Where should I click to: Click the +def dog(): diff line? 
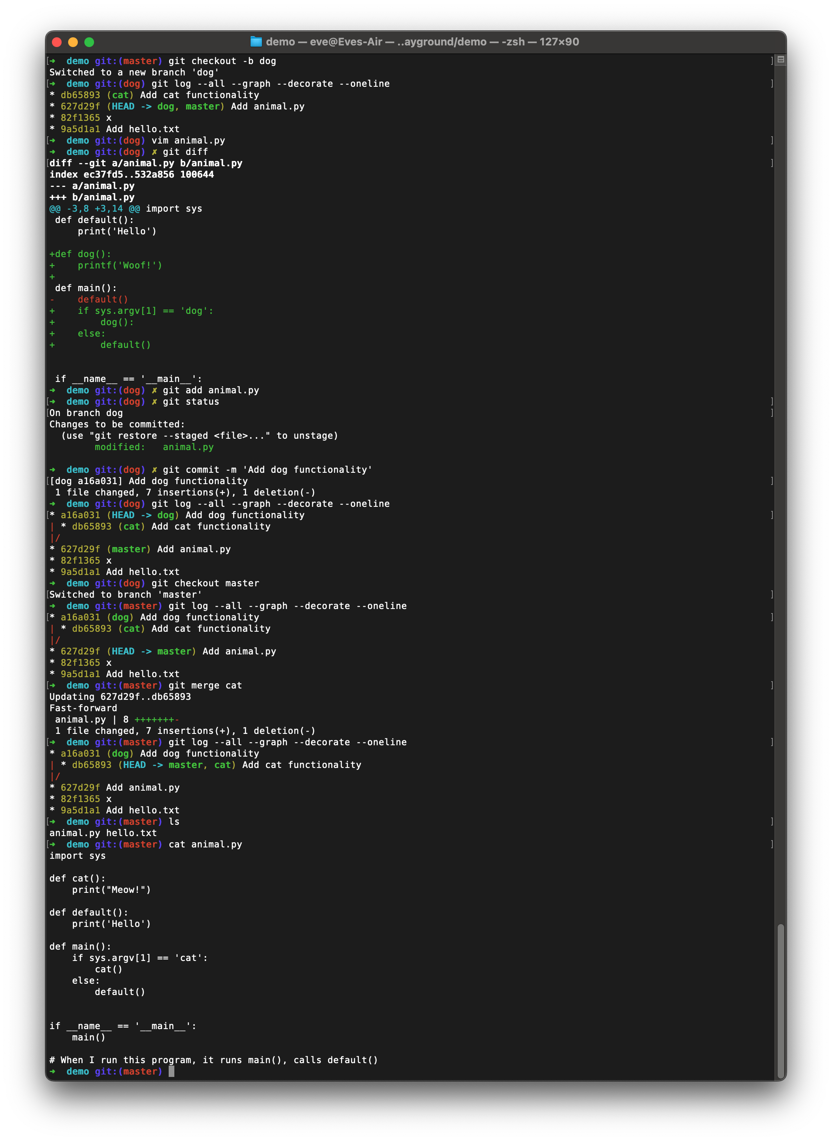81,254
